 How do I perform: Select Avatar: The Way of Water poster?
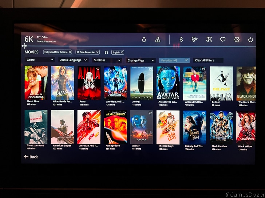pos(168,83)
